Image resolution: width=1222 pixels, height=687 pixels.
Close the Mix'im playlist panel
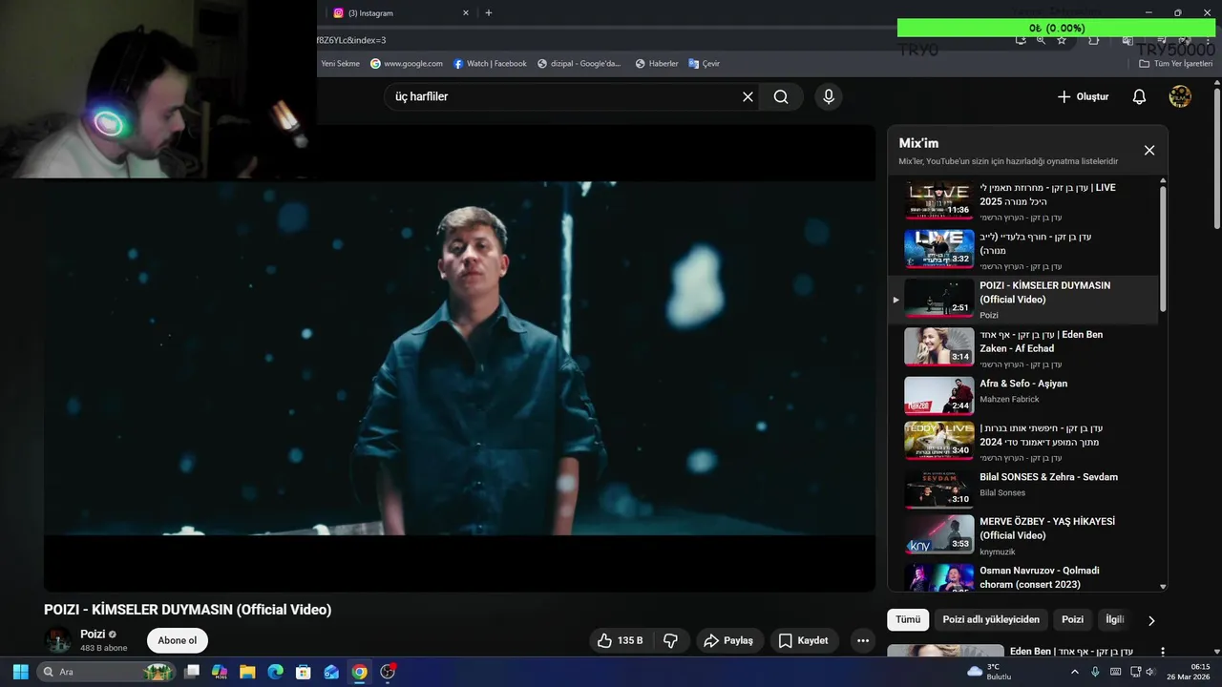(x=1149, y=150)
